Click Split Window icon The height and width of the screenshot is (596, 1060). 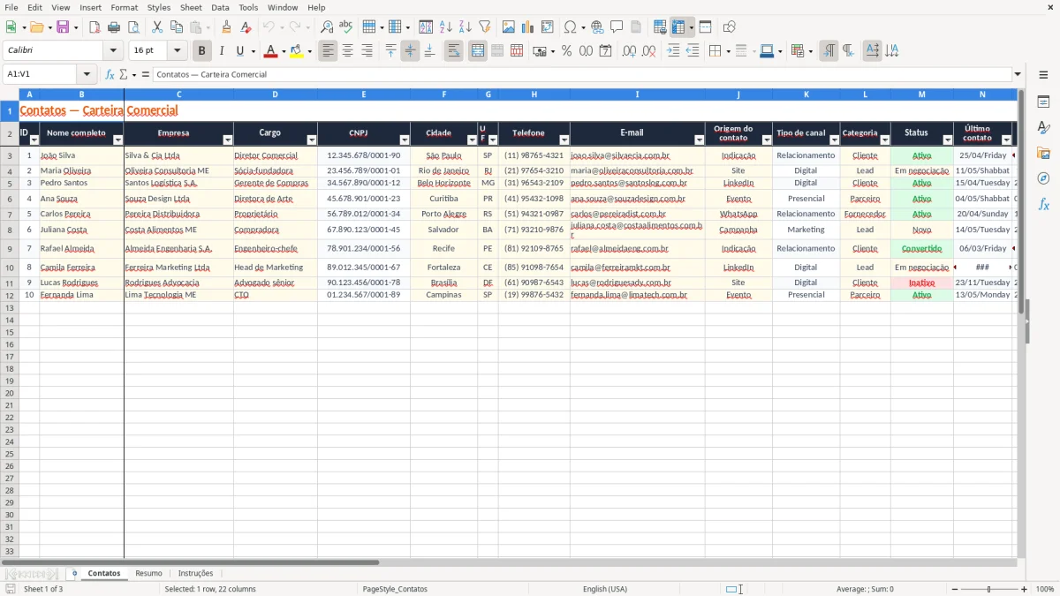(x=705, y=27)
